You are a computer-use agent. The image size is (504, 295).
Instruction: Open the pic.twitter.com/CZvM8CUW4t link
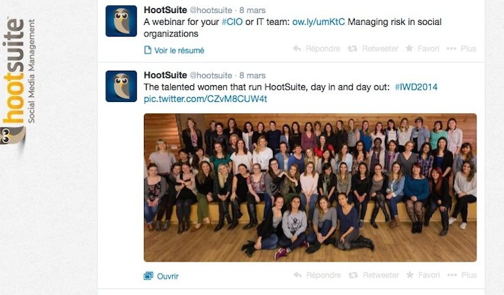click(x=205, y=99)
